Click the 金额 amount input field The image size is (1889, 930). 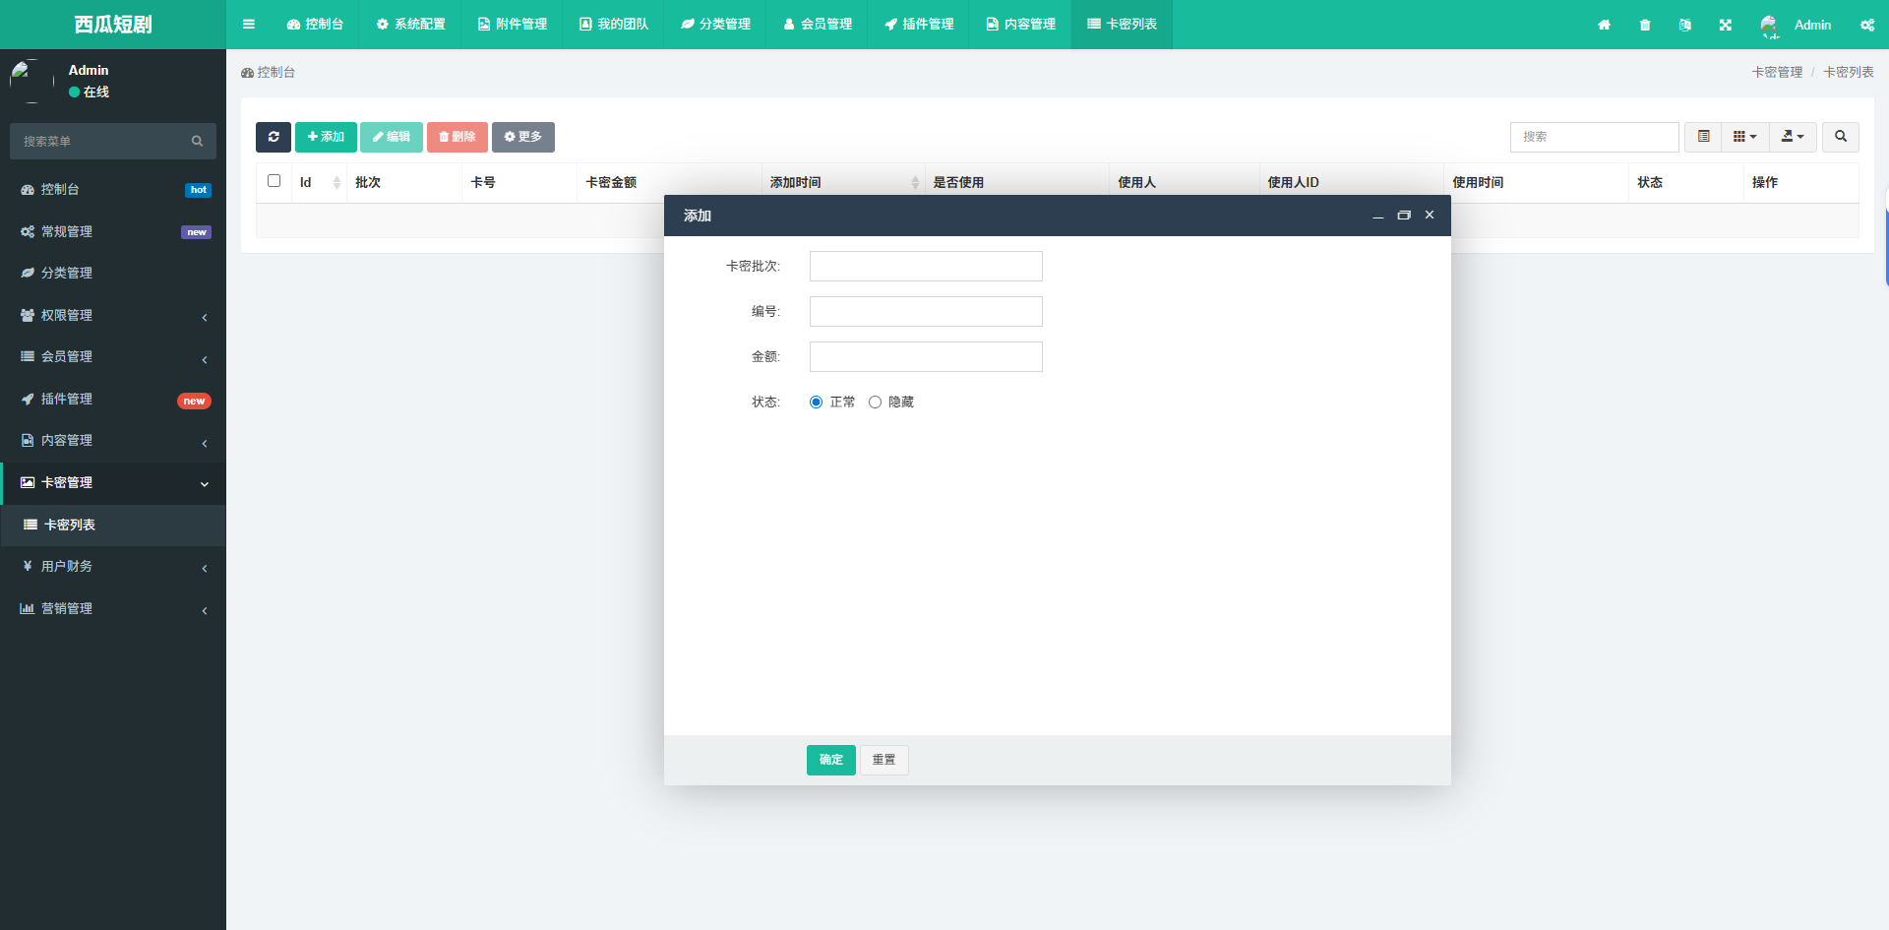click(x=926, y=356)
